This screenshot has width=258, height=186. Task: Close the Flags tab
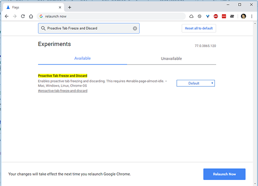coord(60,7)
